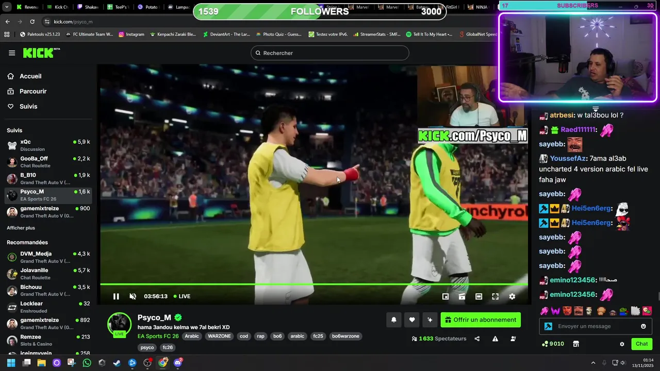Toggle stream notifications bell
660x371 pixels.
[x=394, y=319]
